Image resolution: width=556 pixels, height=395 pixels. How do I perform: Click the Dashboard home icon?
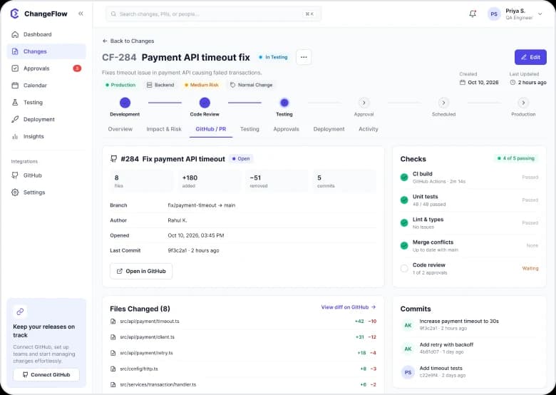[15, 34]
